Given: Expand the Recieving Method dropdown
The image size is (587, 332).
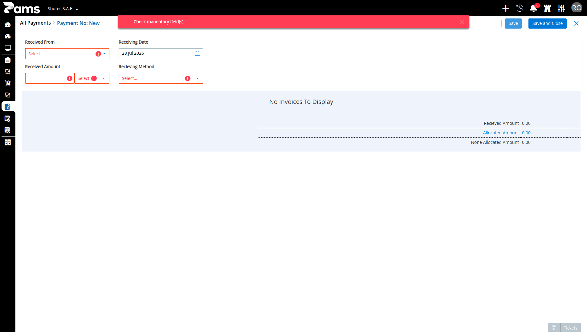Looking at the screenshot, I should click(x=161, y=78).
